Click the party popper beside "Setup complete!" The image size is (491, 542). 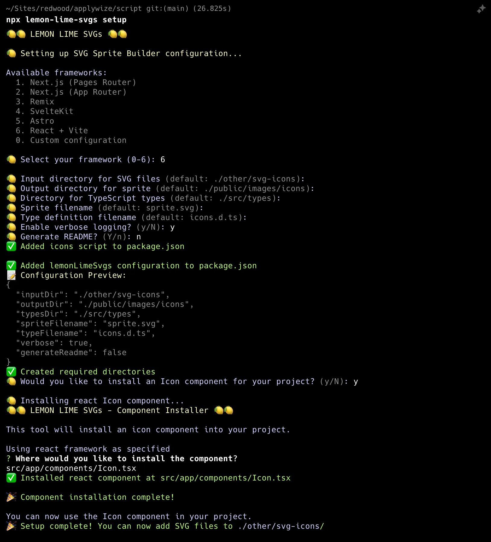[x=11, y=526]
